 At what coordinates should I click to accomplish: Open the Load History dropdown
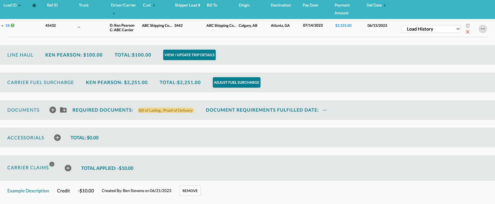coord(431,29)
